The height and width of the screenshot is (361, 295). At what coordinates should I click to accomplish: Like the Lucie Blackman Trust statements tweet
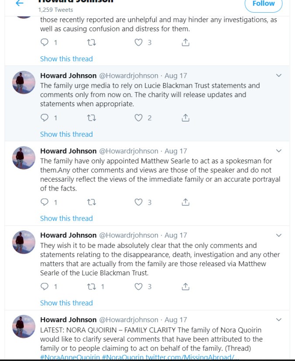click(x=138, y=118)
